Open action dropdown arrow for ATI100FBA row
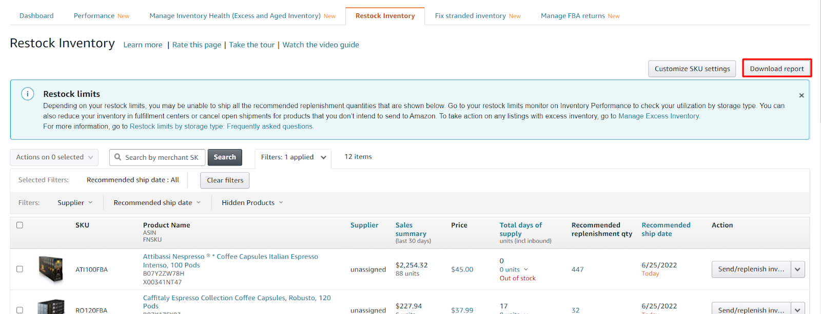821x314 pixels. [x=798, y=269]
